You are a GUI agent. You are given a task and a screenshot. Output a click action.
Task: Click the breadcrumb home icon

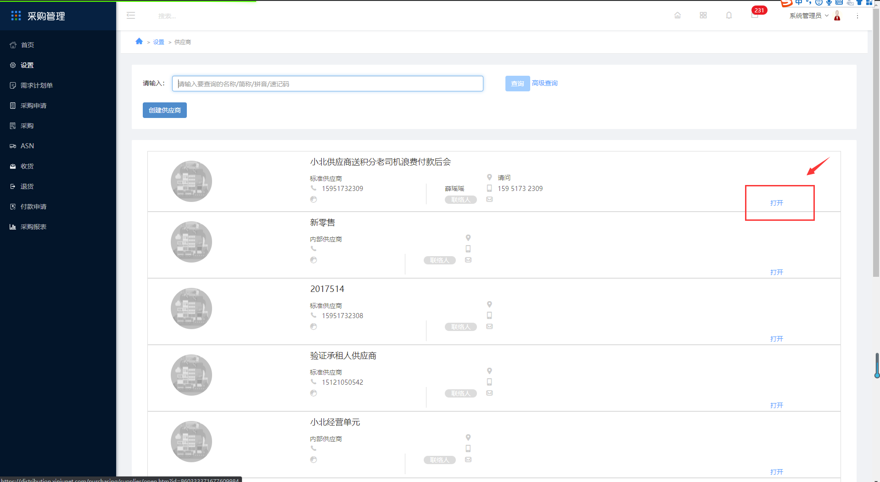[x=139, y=41]
